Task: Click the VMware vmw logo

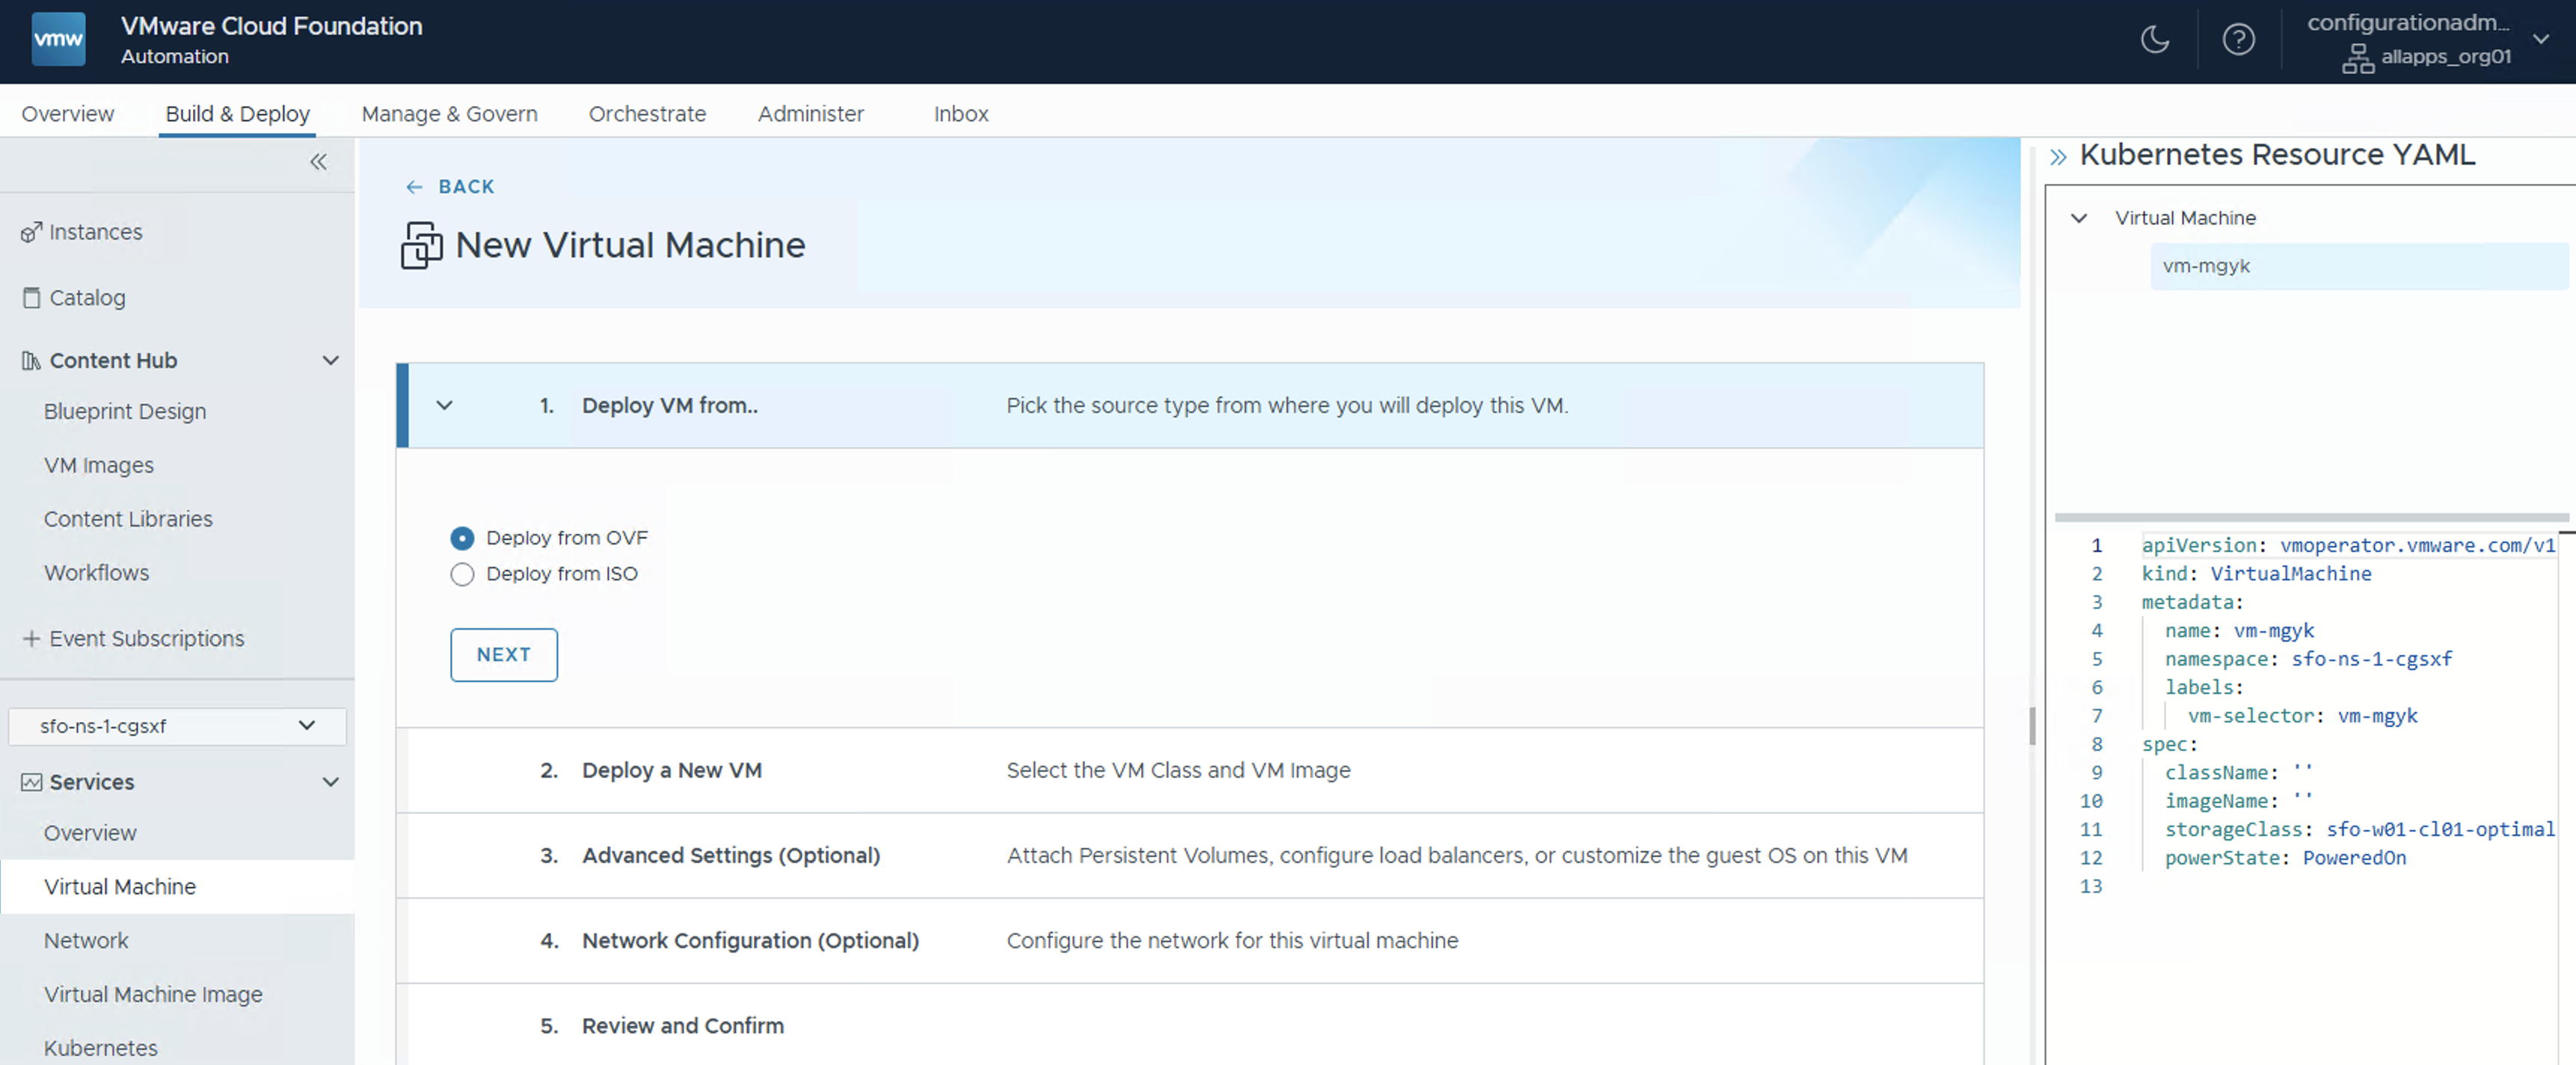Action: coord(58,40)
